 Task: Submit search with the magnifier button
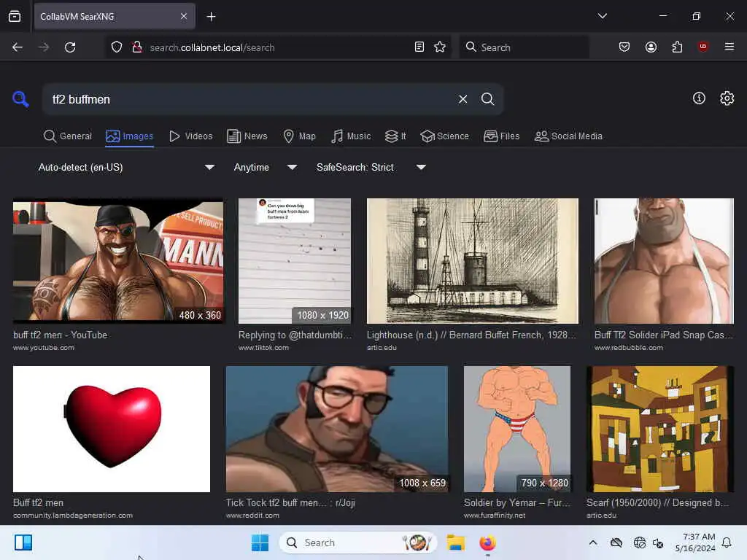coord(487,99)
